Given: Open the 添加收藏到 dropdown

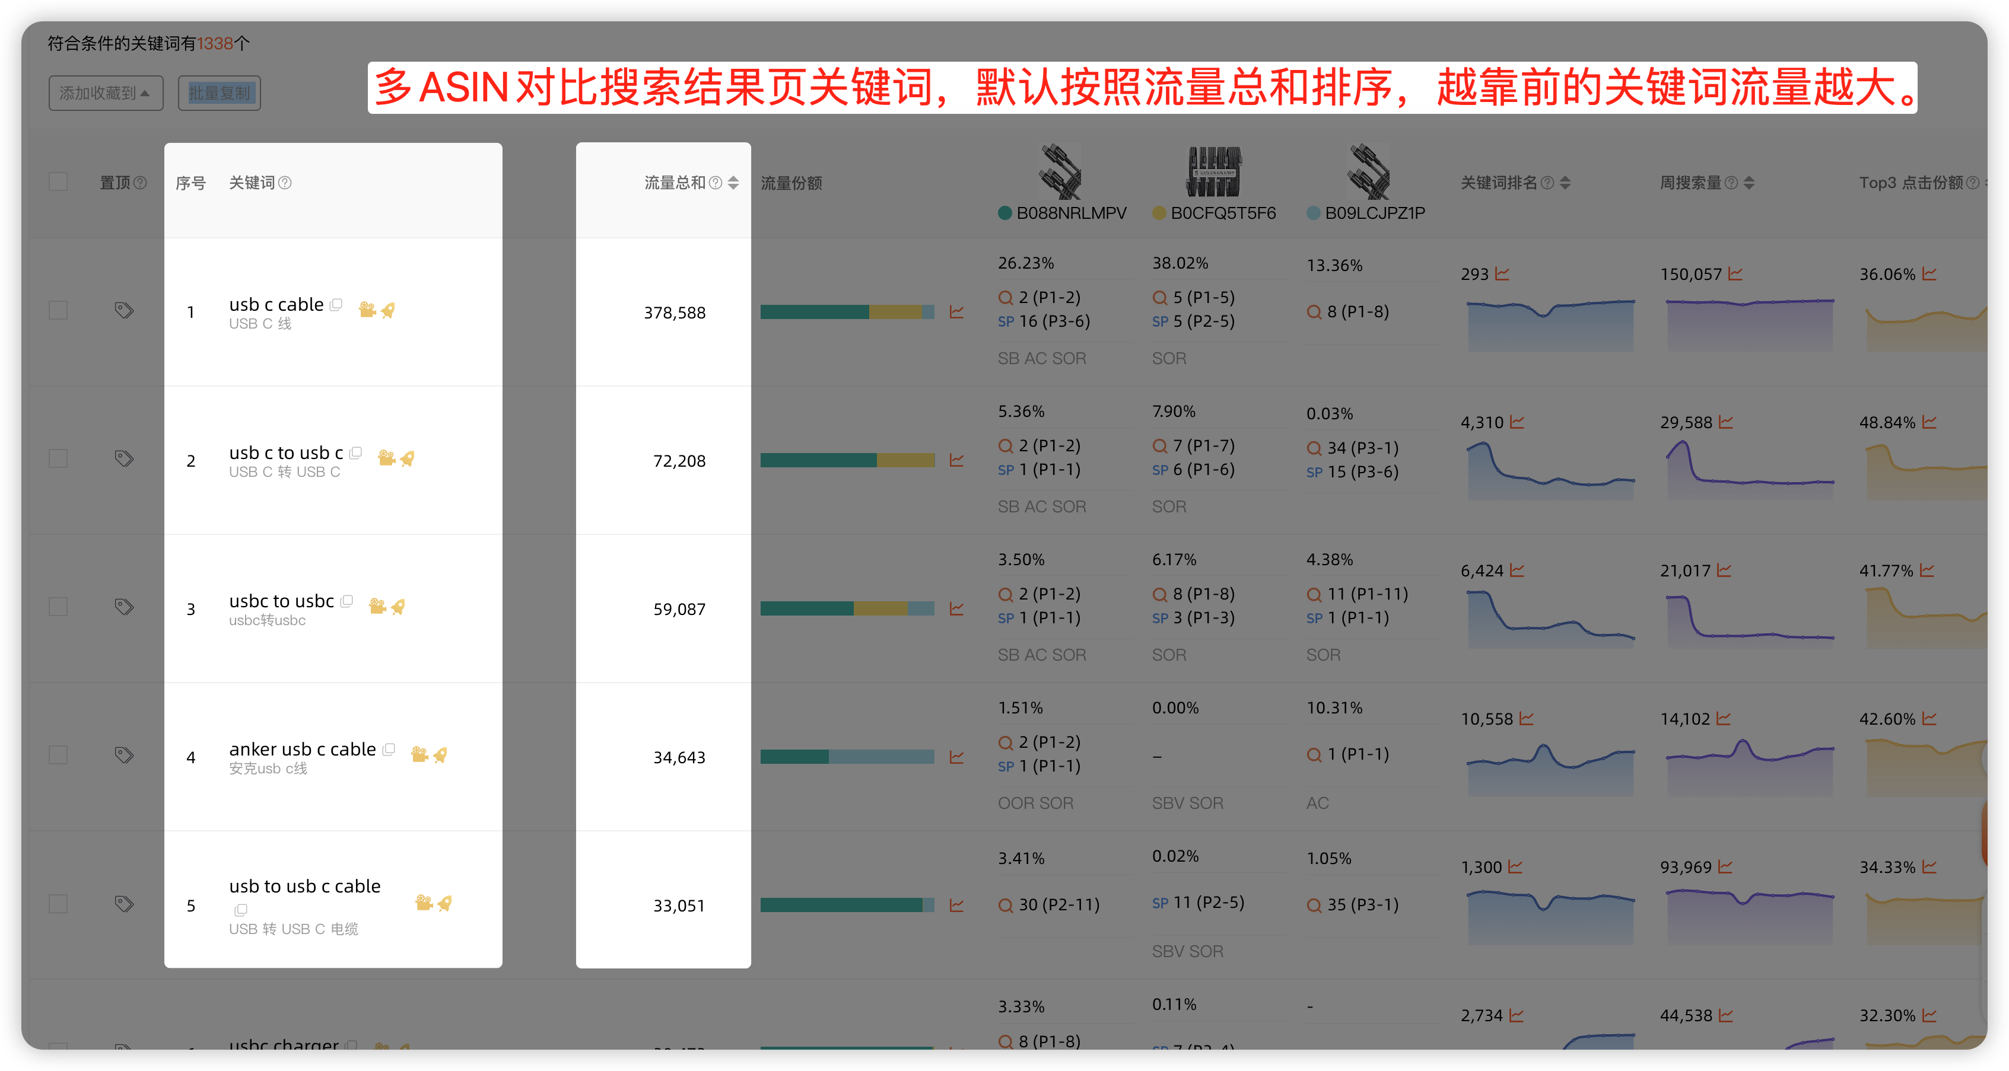Looking at the screenshot, I should (x=106, y=93).
